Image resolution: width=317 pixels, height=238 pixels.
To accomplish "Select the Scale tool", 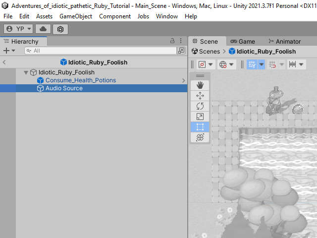I will pyautogui.click(x=200, y=117).
